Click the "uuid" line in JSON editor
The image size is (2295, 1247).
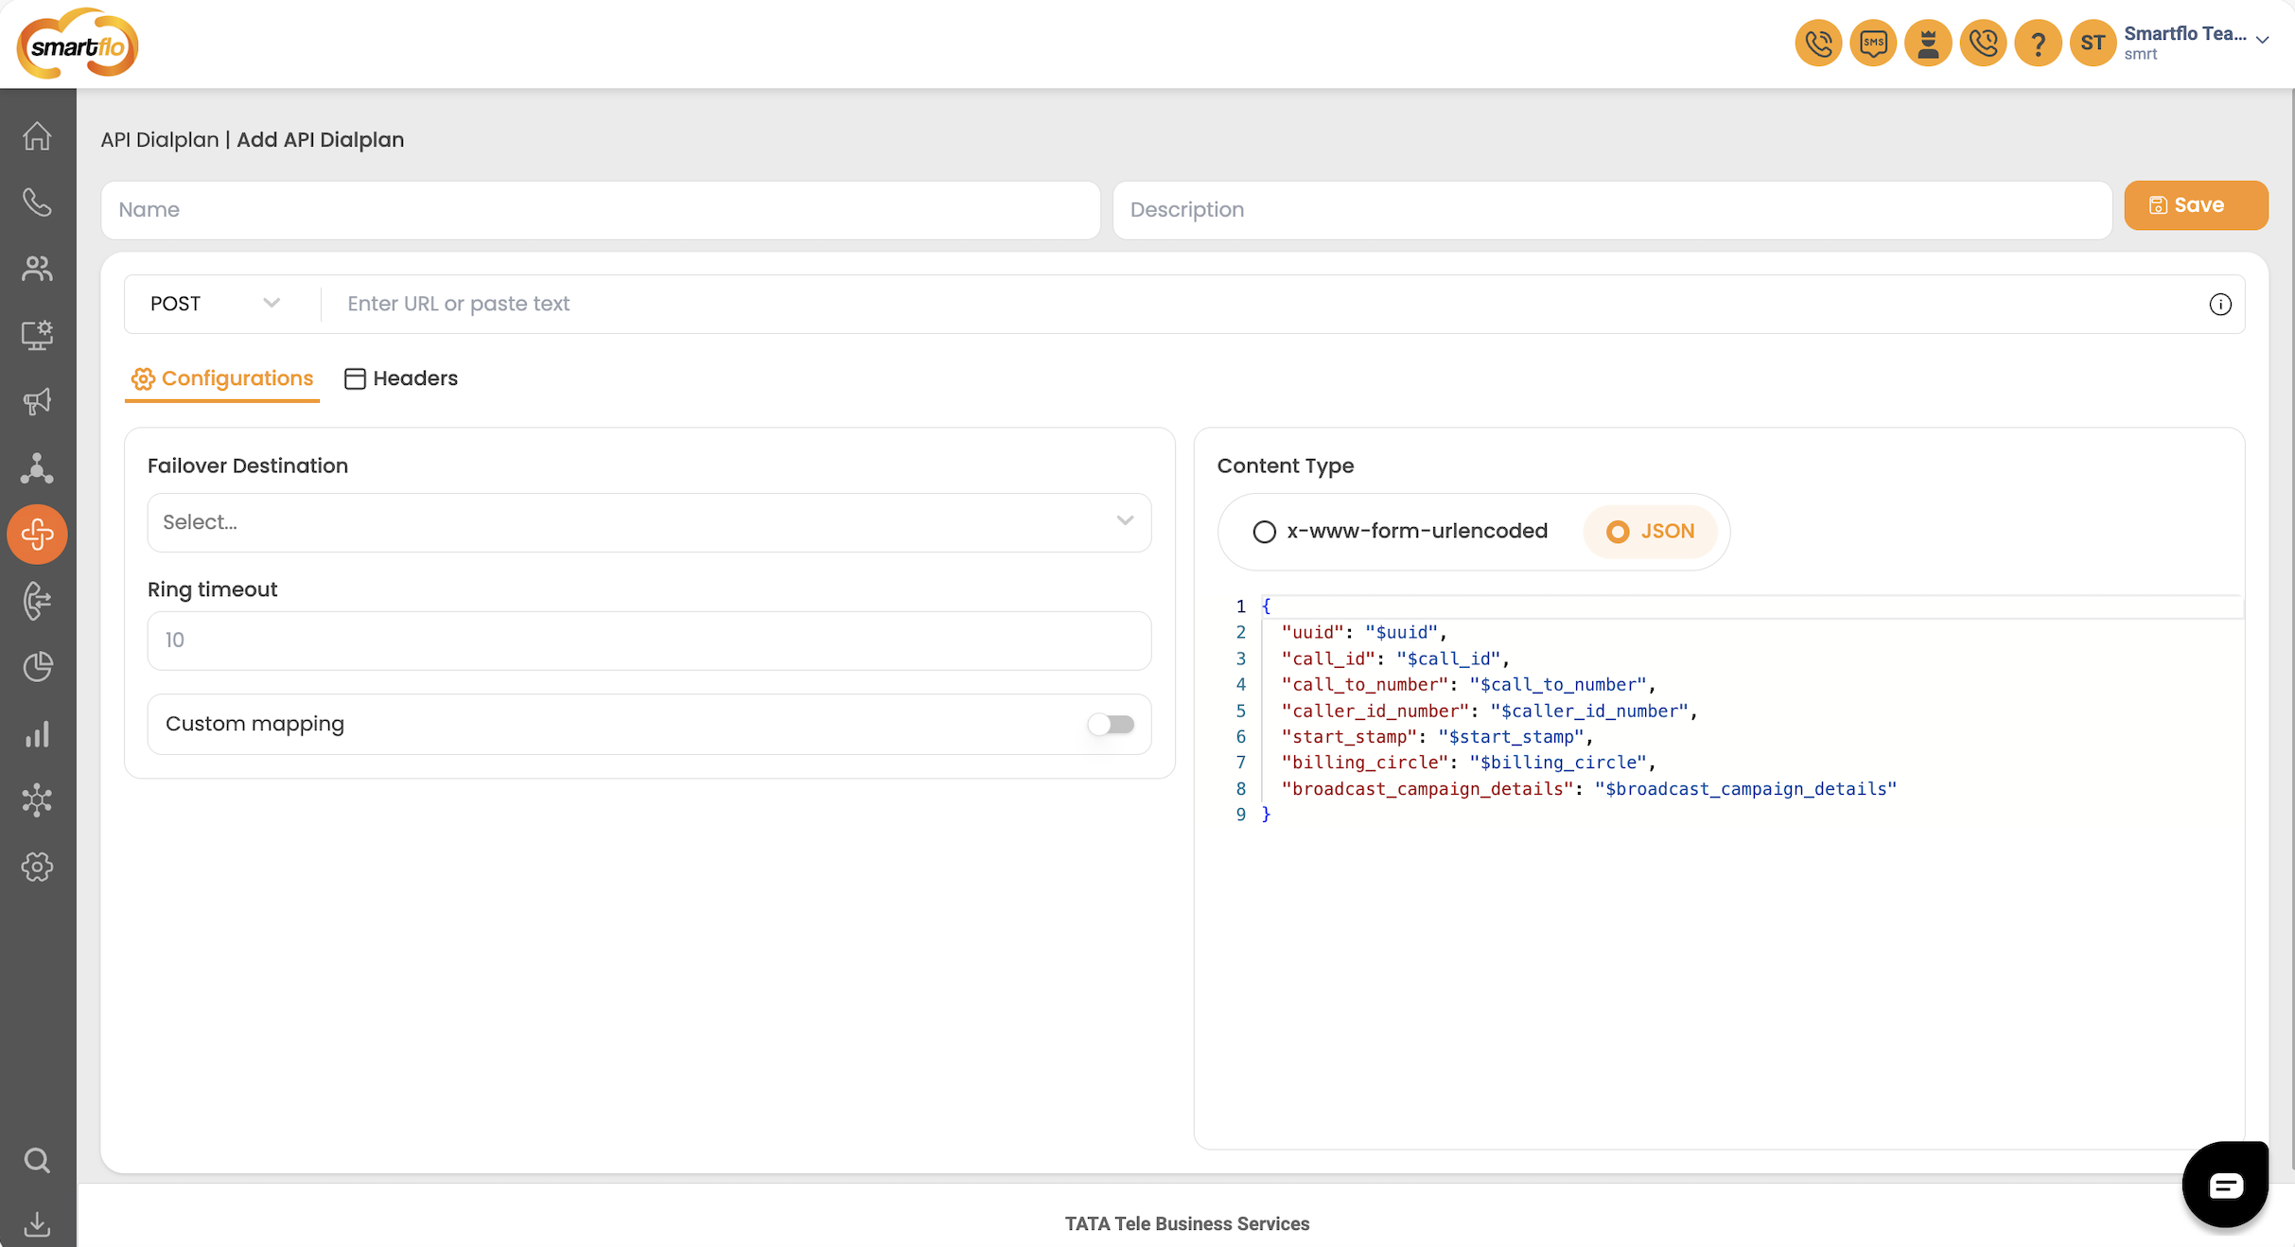pyautogui.click(x=1364, y=632)
